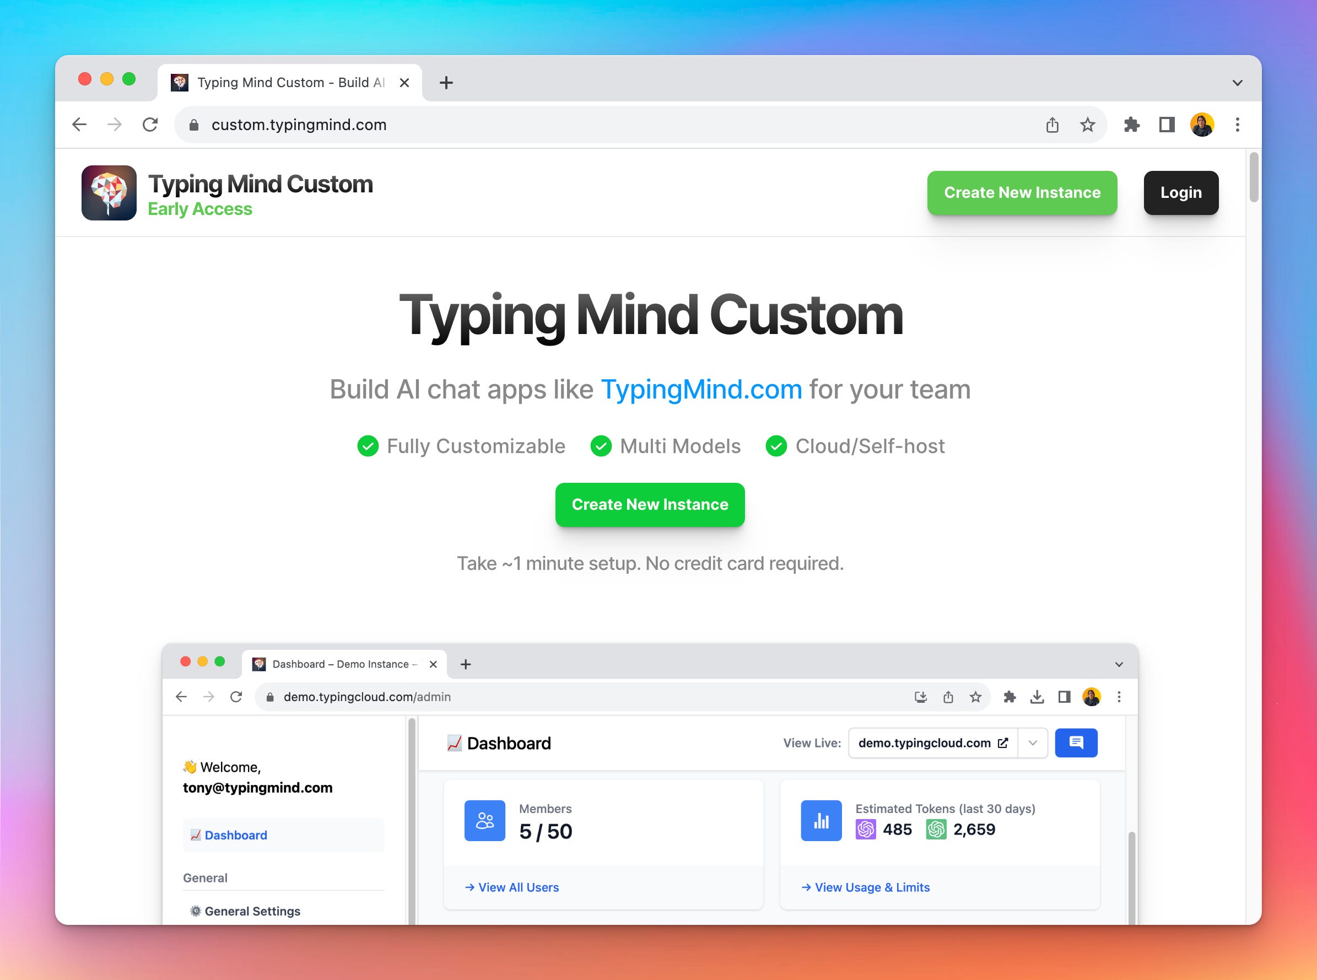Screen dimensions: 1317x980
Task: Click the Members people icon
Action: 485,820
